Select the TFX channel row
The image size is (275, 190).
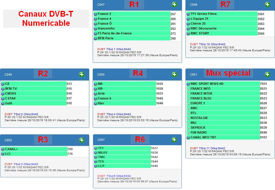pos(122,161)
